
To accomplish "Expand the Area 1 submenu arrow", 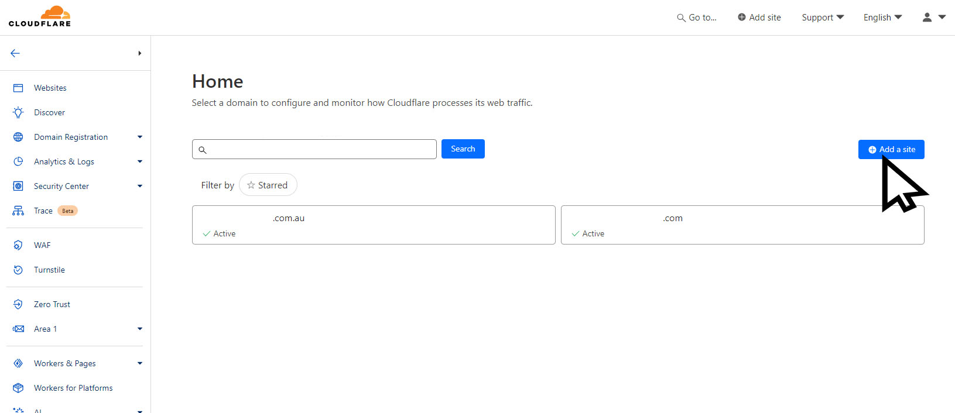I will [140, 329].
